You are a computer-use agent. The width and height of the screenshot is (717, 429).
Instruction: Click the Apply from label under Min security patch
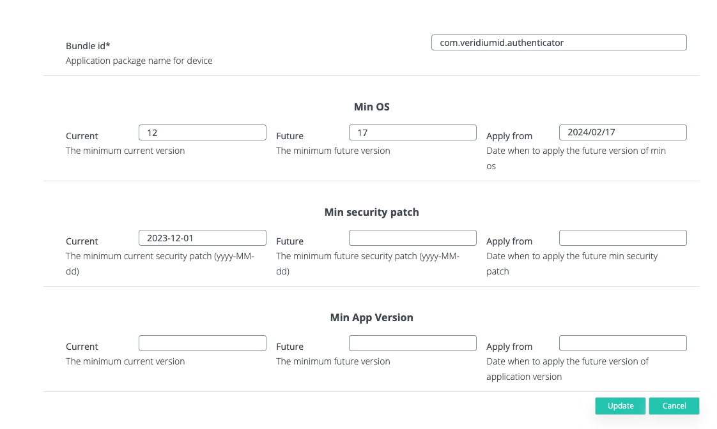coord(509,241)
